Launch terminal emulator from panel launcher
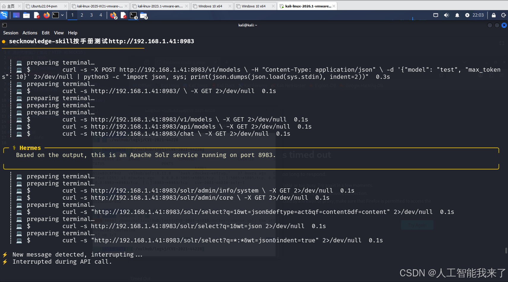508x282 pixels. click(56, 15)
